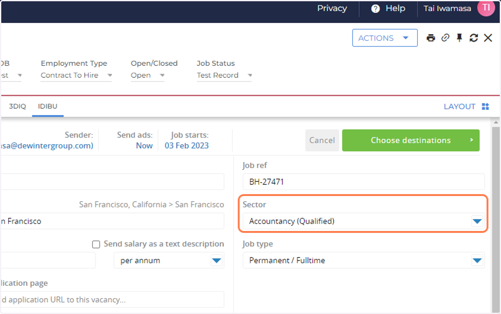Close the record with the X icon
The height and width of the screenshot is (314, 501).
(x=488, y=38)
